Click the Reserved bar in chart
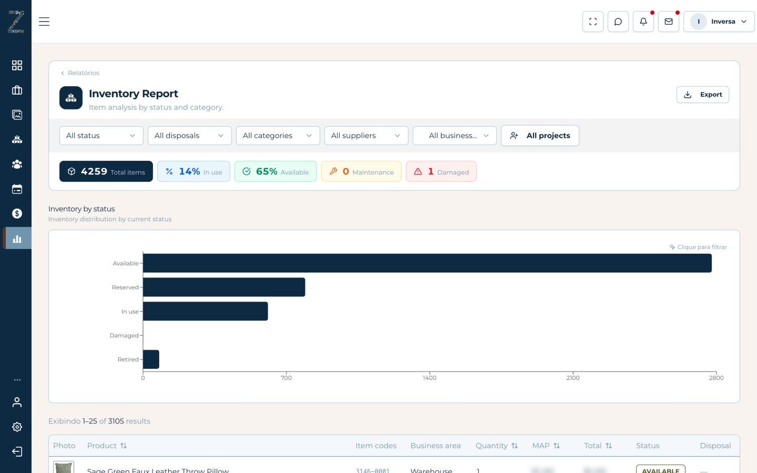This screenshot has width=757, height=473. click(224, 287)
